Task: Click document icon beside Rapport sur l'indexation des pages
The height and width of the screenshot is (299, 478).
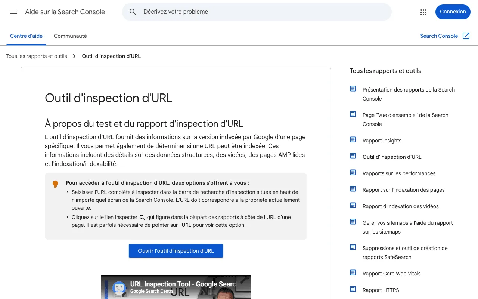Action: click(353, 189)
